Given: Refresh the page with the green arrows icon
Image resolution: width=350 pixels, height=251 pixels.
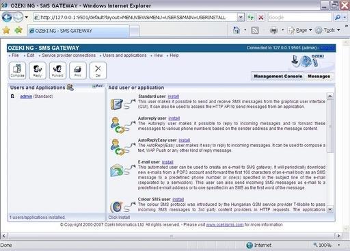Looking at the screenshot, I should coord(250,17).
